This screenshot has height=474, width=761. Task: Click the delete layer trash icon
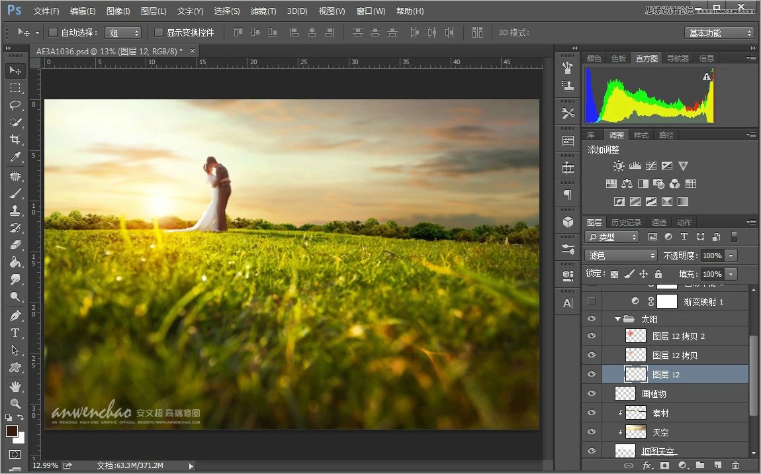pos(735,465)
